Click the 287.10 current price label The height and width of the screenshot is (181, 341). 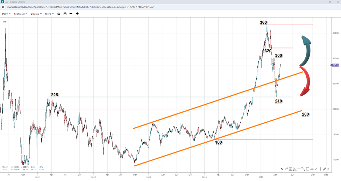[x=336, y=65]
